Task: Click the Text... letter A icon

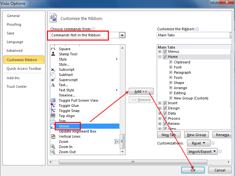Action: coord(53,85)
